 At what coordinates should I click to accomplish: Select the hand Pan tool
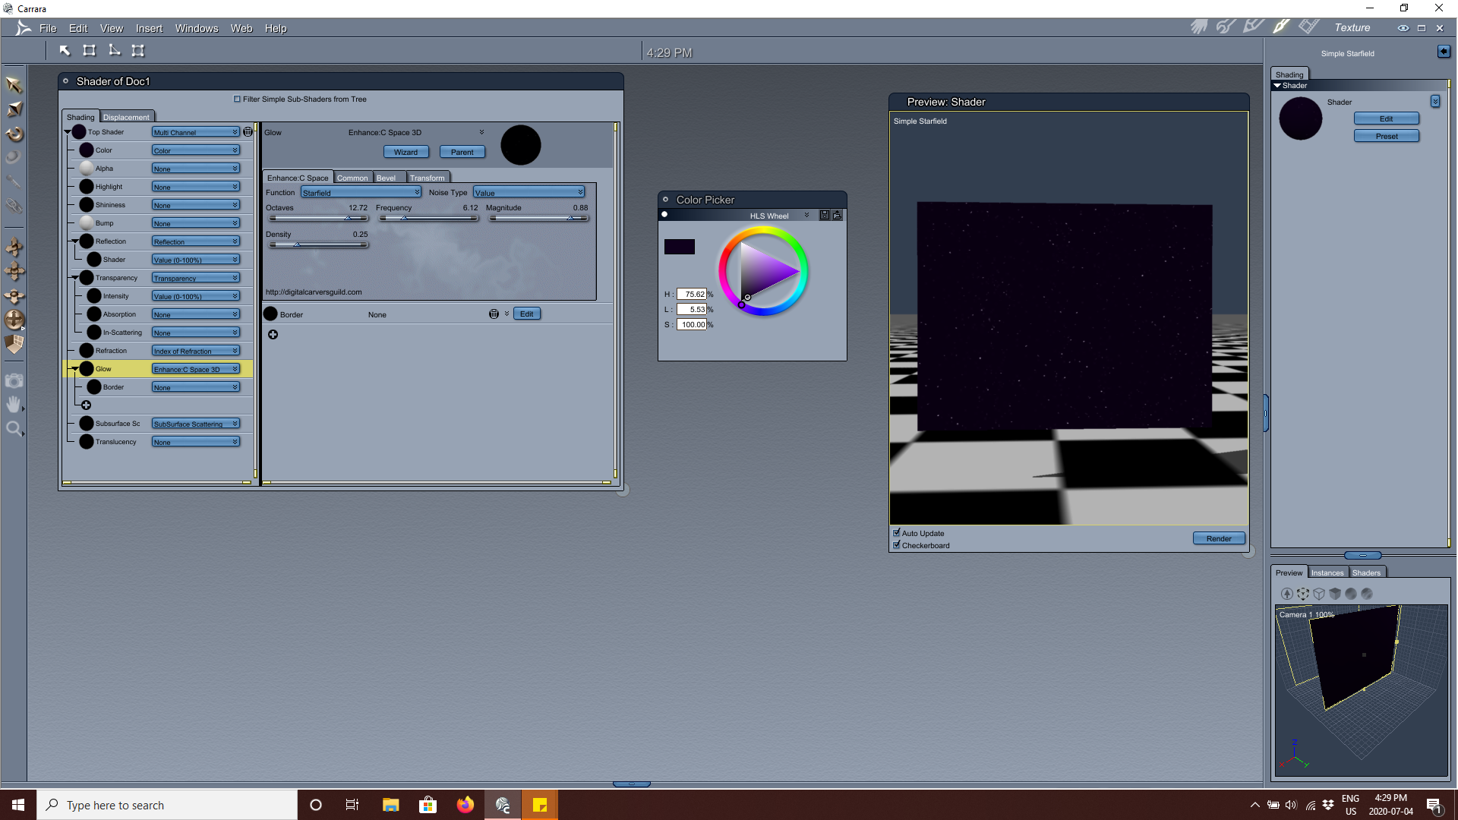click(14, 404)
